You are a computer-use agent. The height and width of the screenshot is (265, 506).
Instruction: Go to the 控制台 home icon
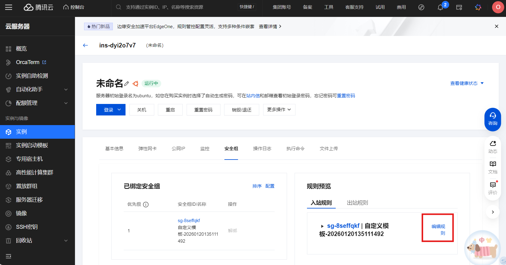point(66,7)
